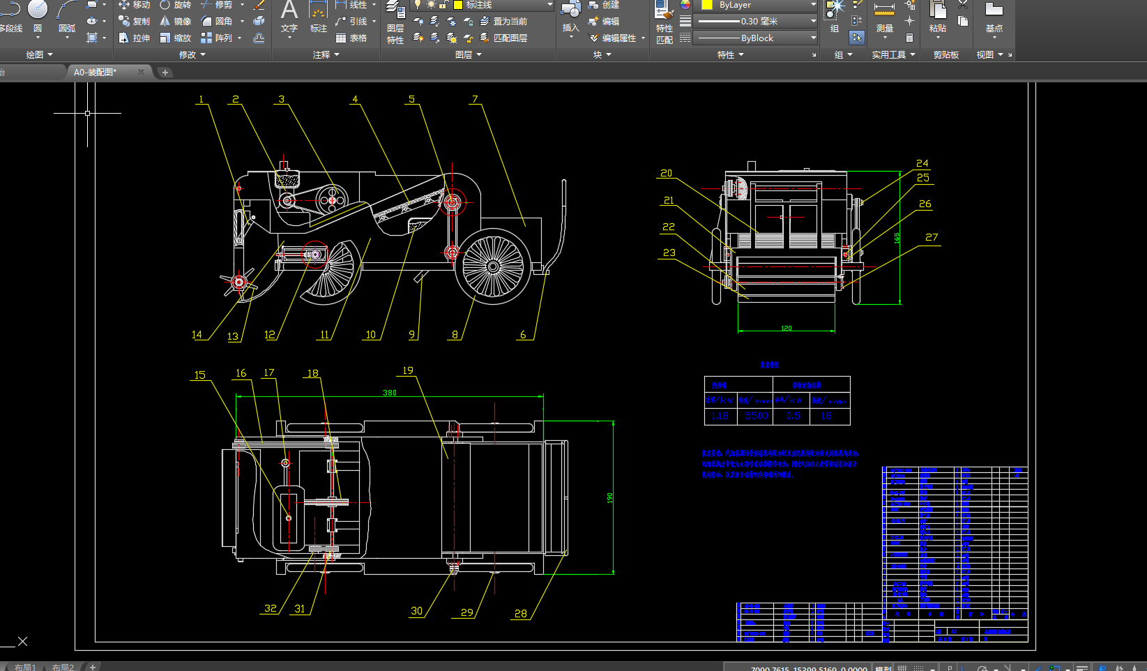
Task: Open the layer dropdown showing 标注线
Action: [483, 5]
